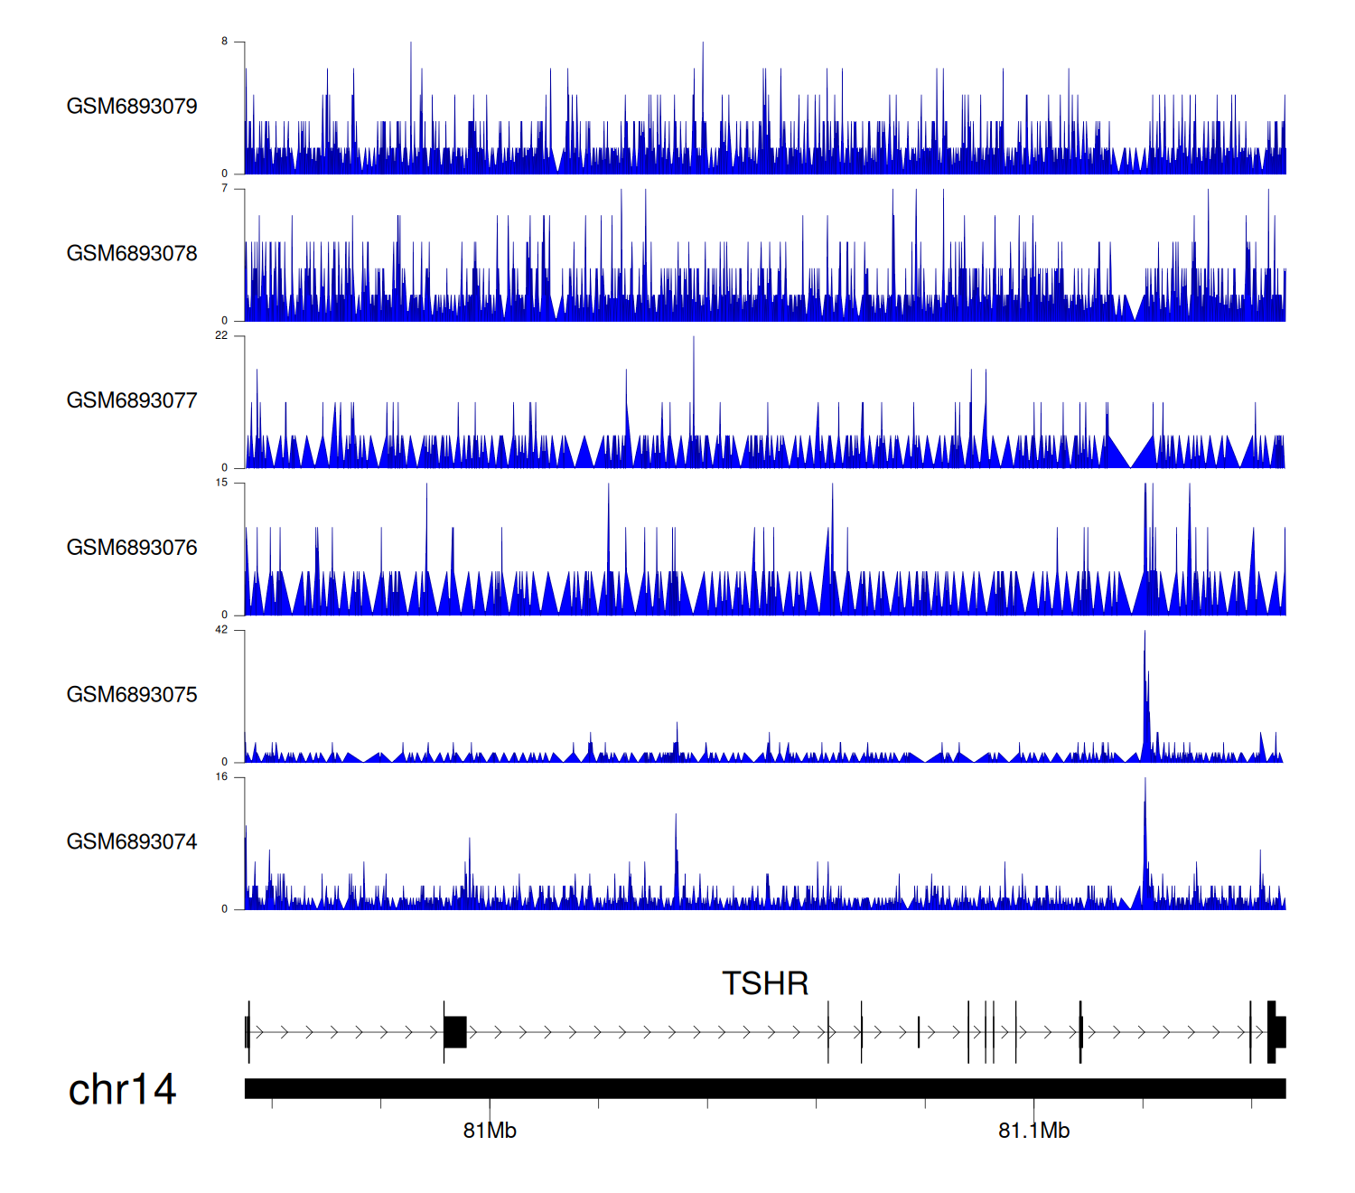
Task: Click the TSHR gene name
Action: pyautogui.click(x=765, y=983)
